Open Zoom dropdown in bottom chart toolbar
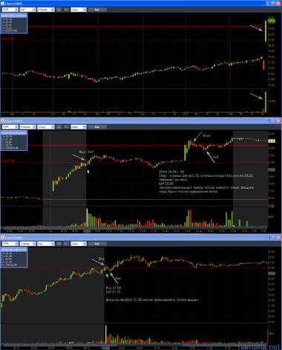The width and height of the screenshot is (282, 350). 79,244
